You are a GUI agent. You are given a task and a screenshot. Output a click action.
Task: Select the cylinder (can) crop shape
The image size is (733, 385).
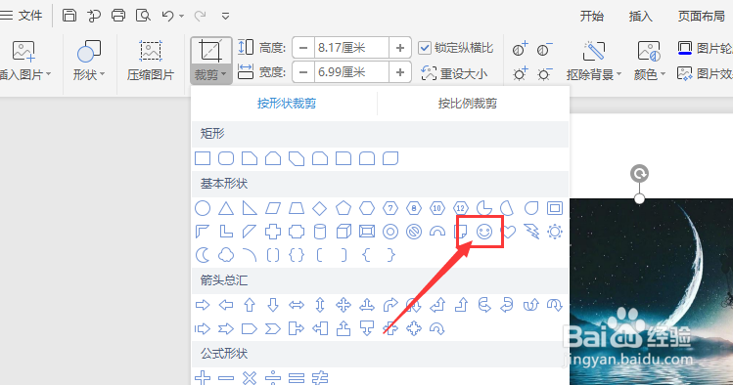pos(320,232)
